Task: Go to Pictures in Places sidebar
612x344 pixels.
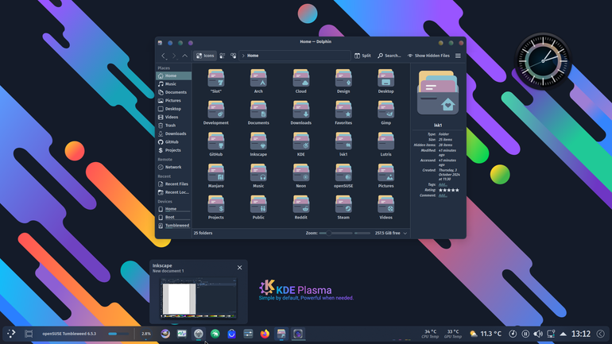Action: pos(174,101)
